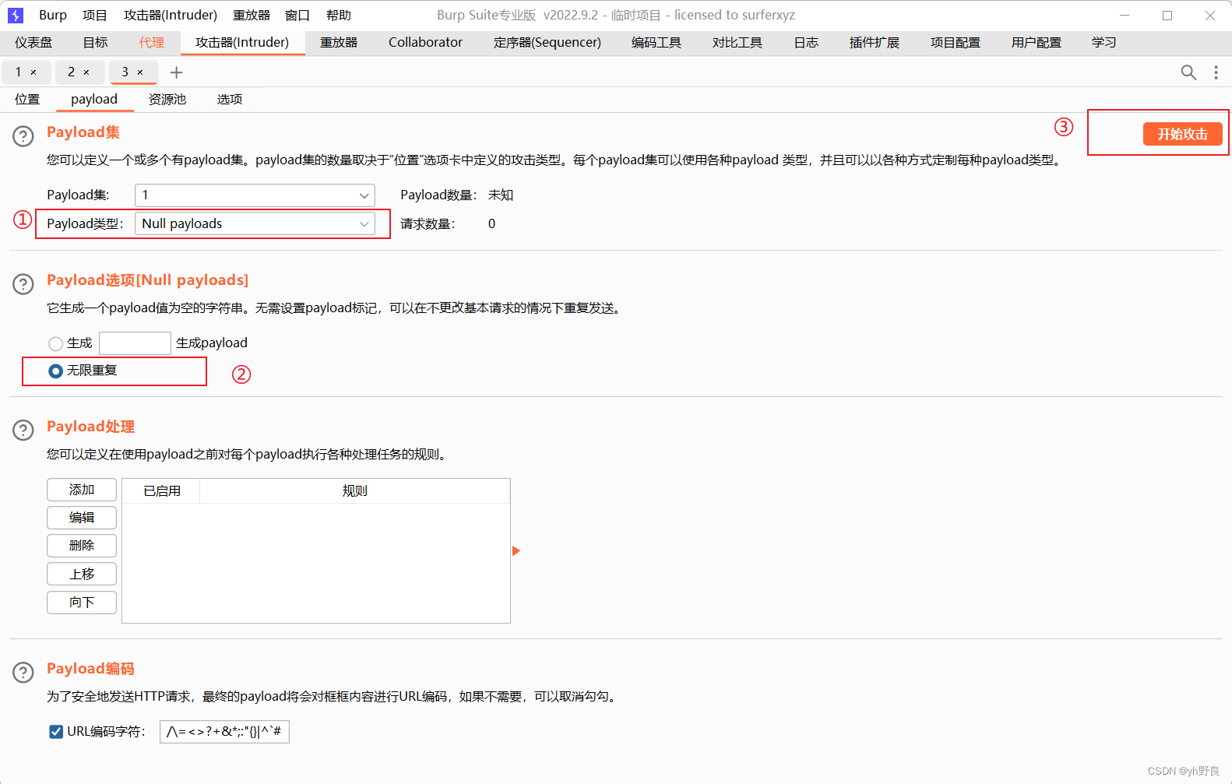
Task: Click the 添加 processing rule button
Action: pos(82,490)
